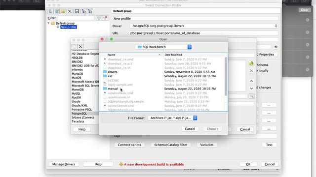Click the Clear button in notification panel

[305, 10]
